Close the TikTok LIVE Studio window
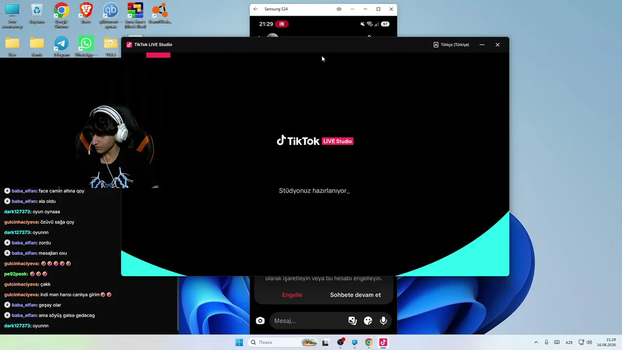The image size is (622, 350). (x=497, y=45)
